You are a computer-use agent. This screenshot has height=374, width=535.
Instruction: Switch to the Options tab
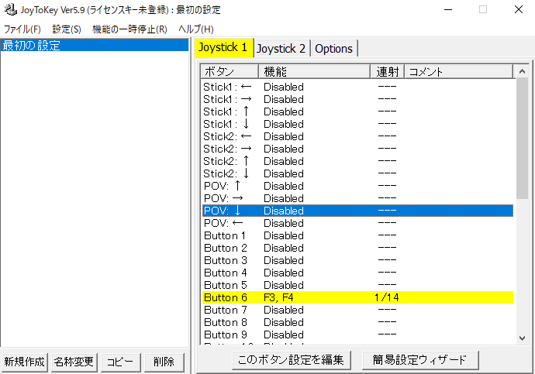point(333,49)
